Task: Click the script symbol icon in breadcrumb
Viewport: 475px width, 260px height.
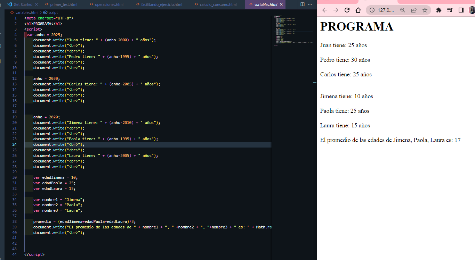Action: coord(45,12)
